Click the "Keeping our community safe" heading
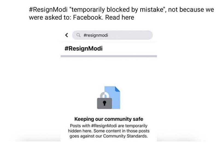The width and height of the screenshot is (216, 145). [x=109, y=119]
